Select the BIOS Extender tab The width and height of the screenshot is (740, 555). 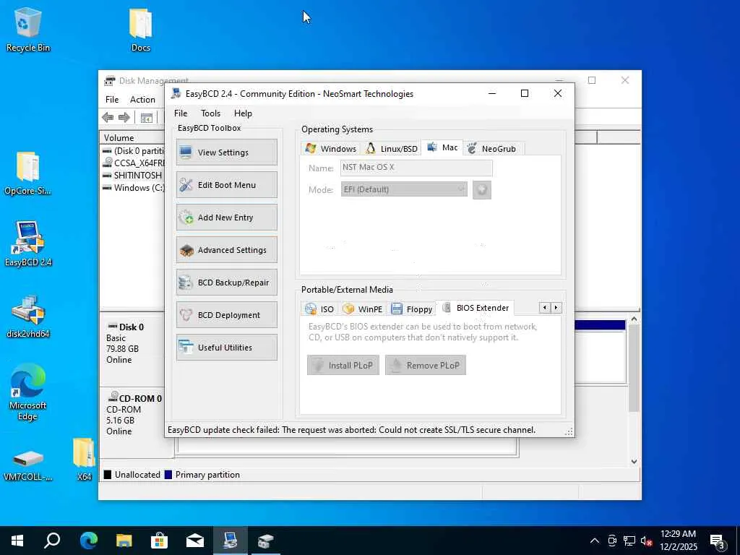(476, 308)
